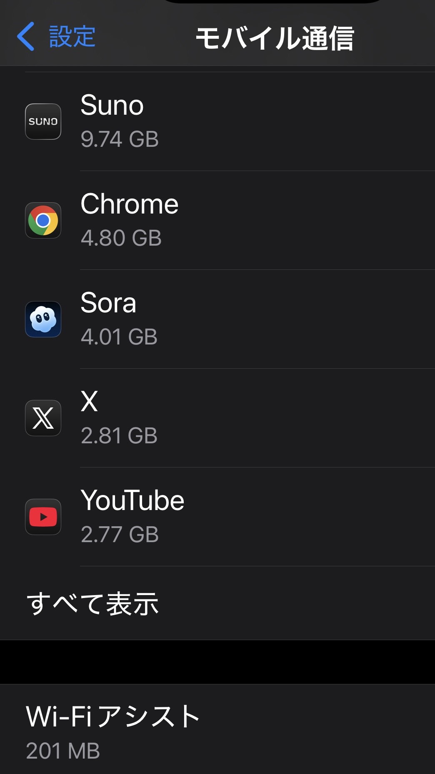This screenshot has width=435, height=774.
Task: Tap the Sora app icon
Action: coord(43,319)
